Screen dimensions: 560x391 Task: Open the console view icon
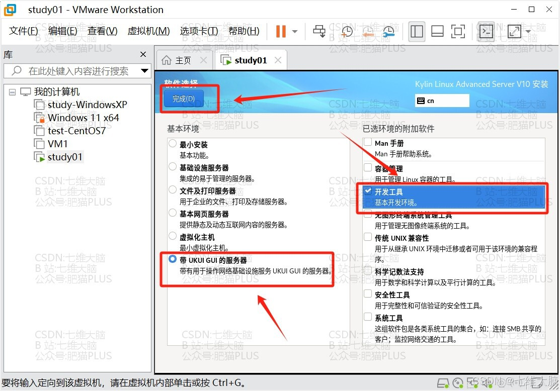(486, 31)
